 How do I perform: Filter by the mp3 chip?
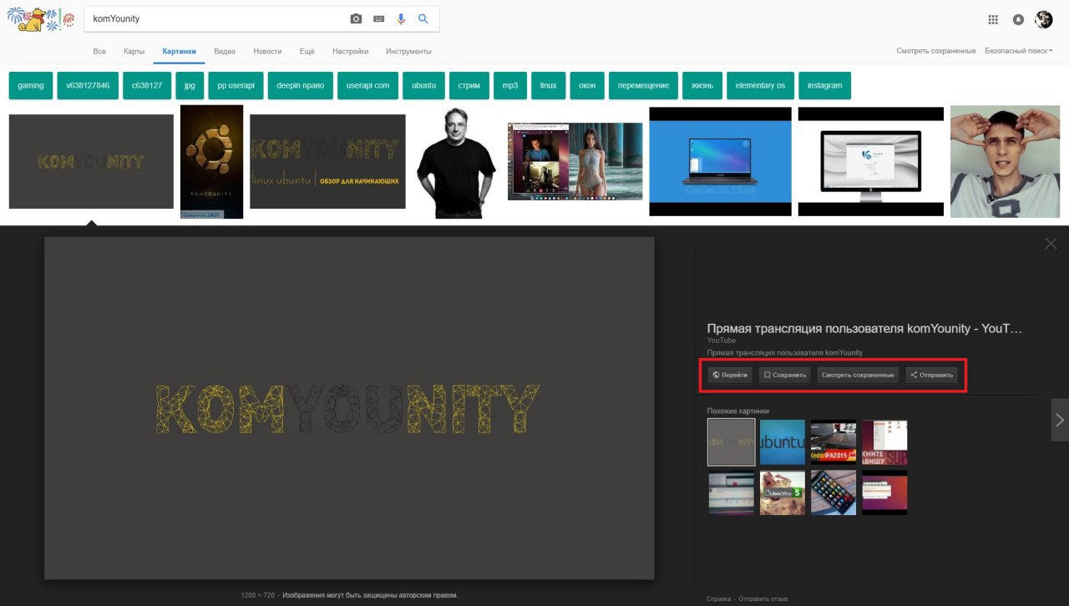tap(510, 85)
